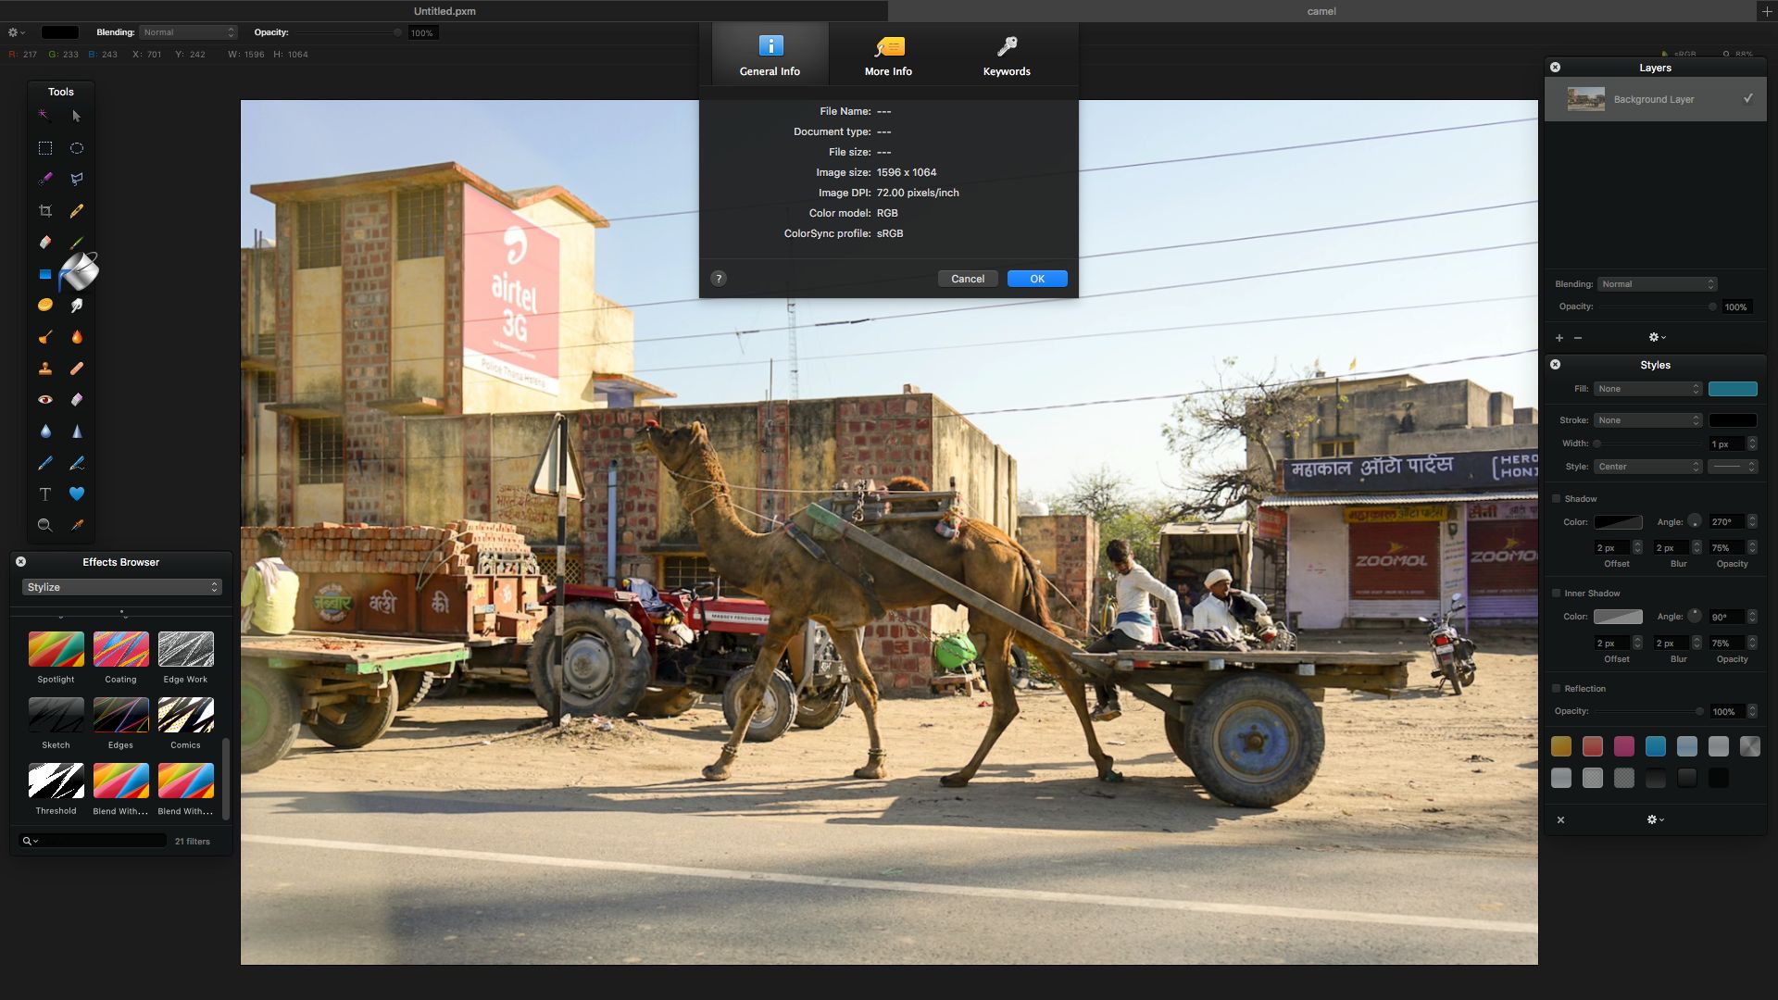The image size is (1778, 1000).
Task: Select the Paint Bucket tool
Action: coord(79,272)
